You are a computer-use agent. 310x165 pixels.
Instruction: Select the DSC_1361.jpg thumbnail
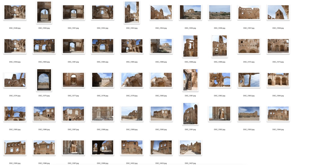coord(73,46)
